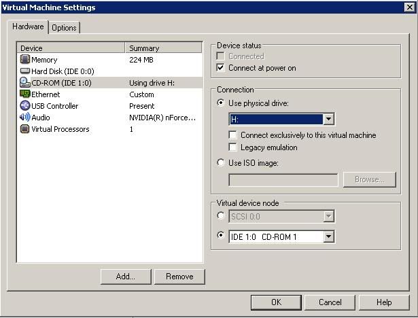The image size is (418, 318).
Task: Toggle Connect at power on checkbox
Action: point(221,68)
